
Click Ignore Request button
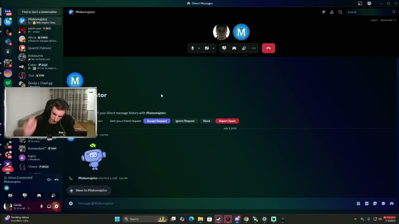185,121
